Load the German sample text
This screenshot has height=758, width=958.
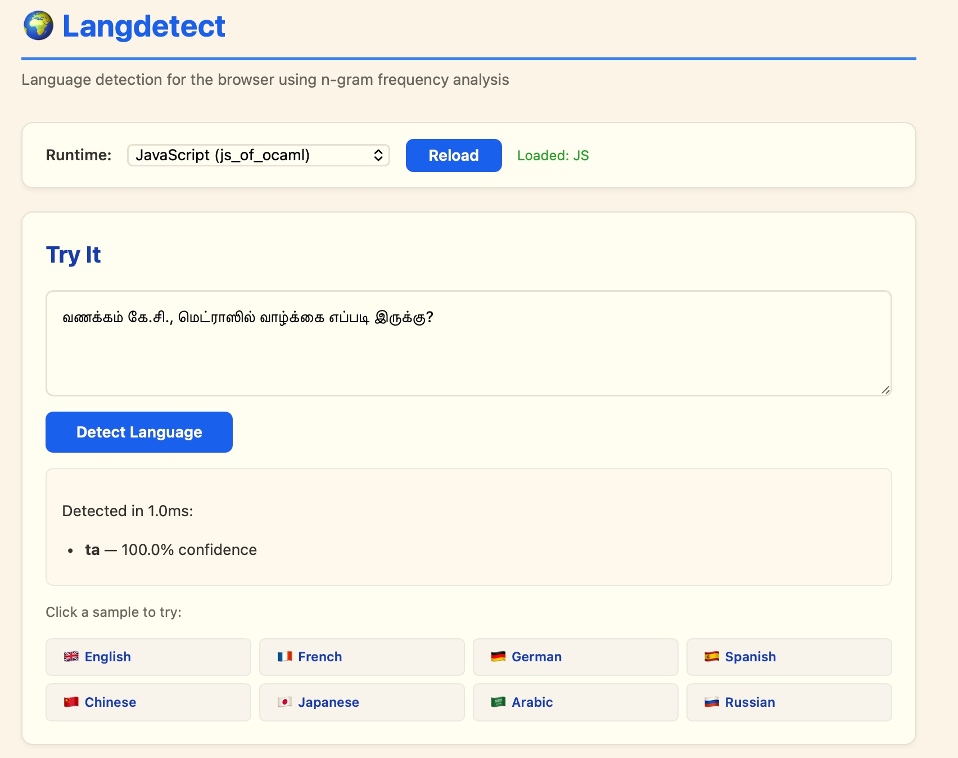pos(575,656)
